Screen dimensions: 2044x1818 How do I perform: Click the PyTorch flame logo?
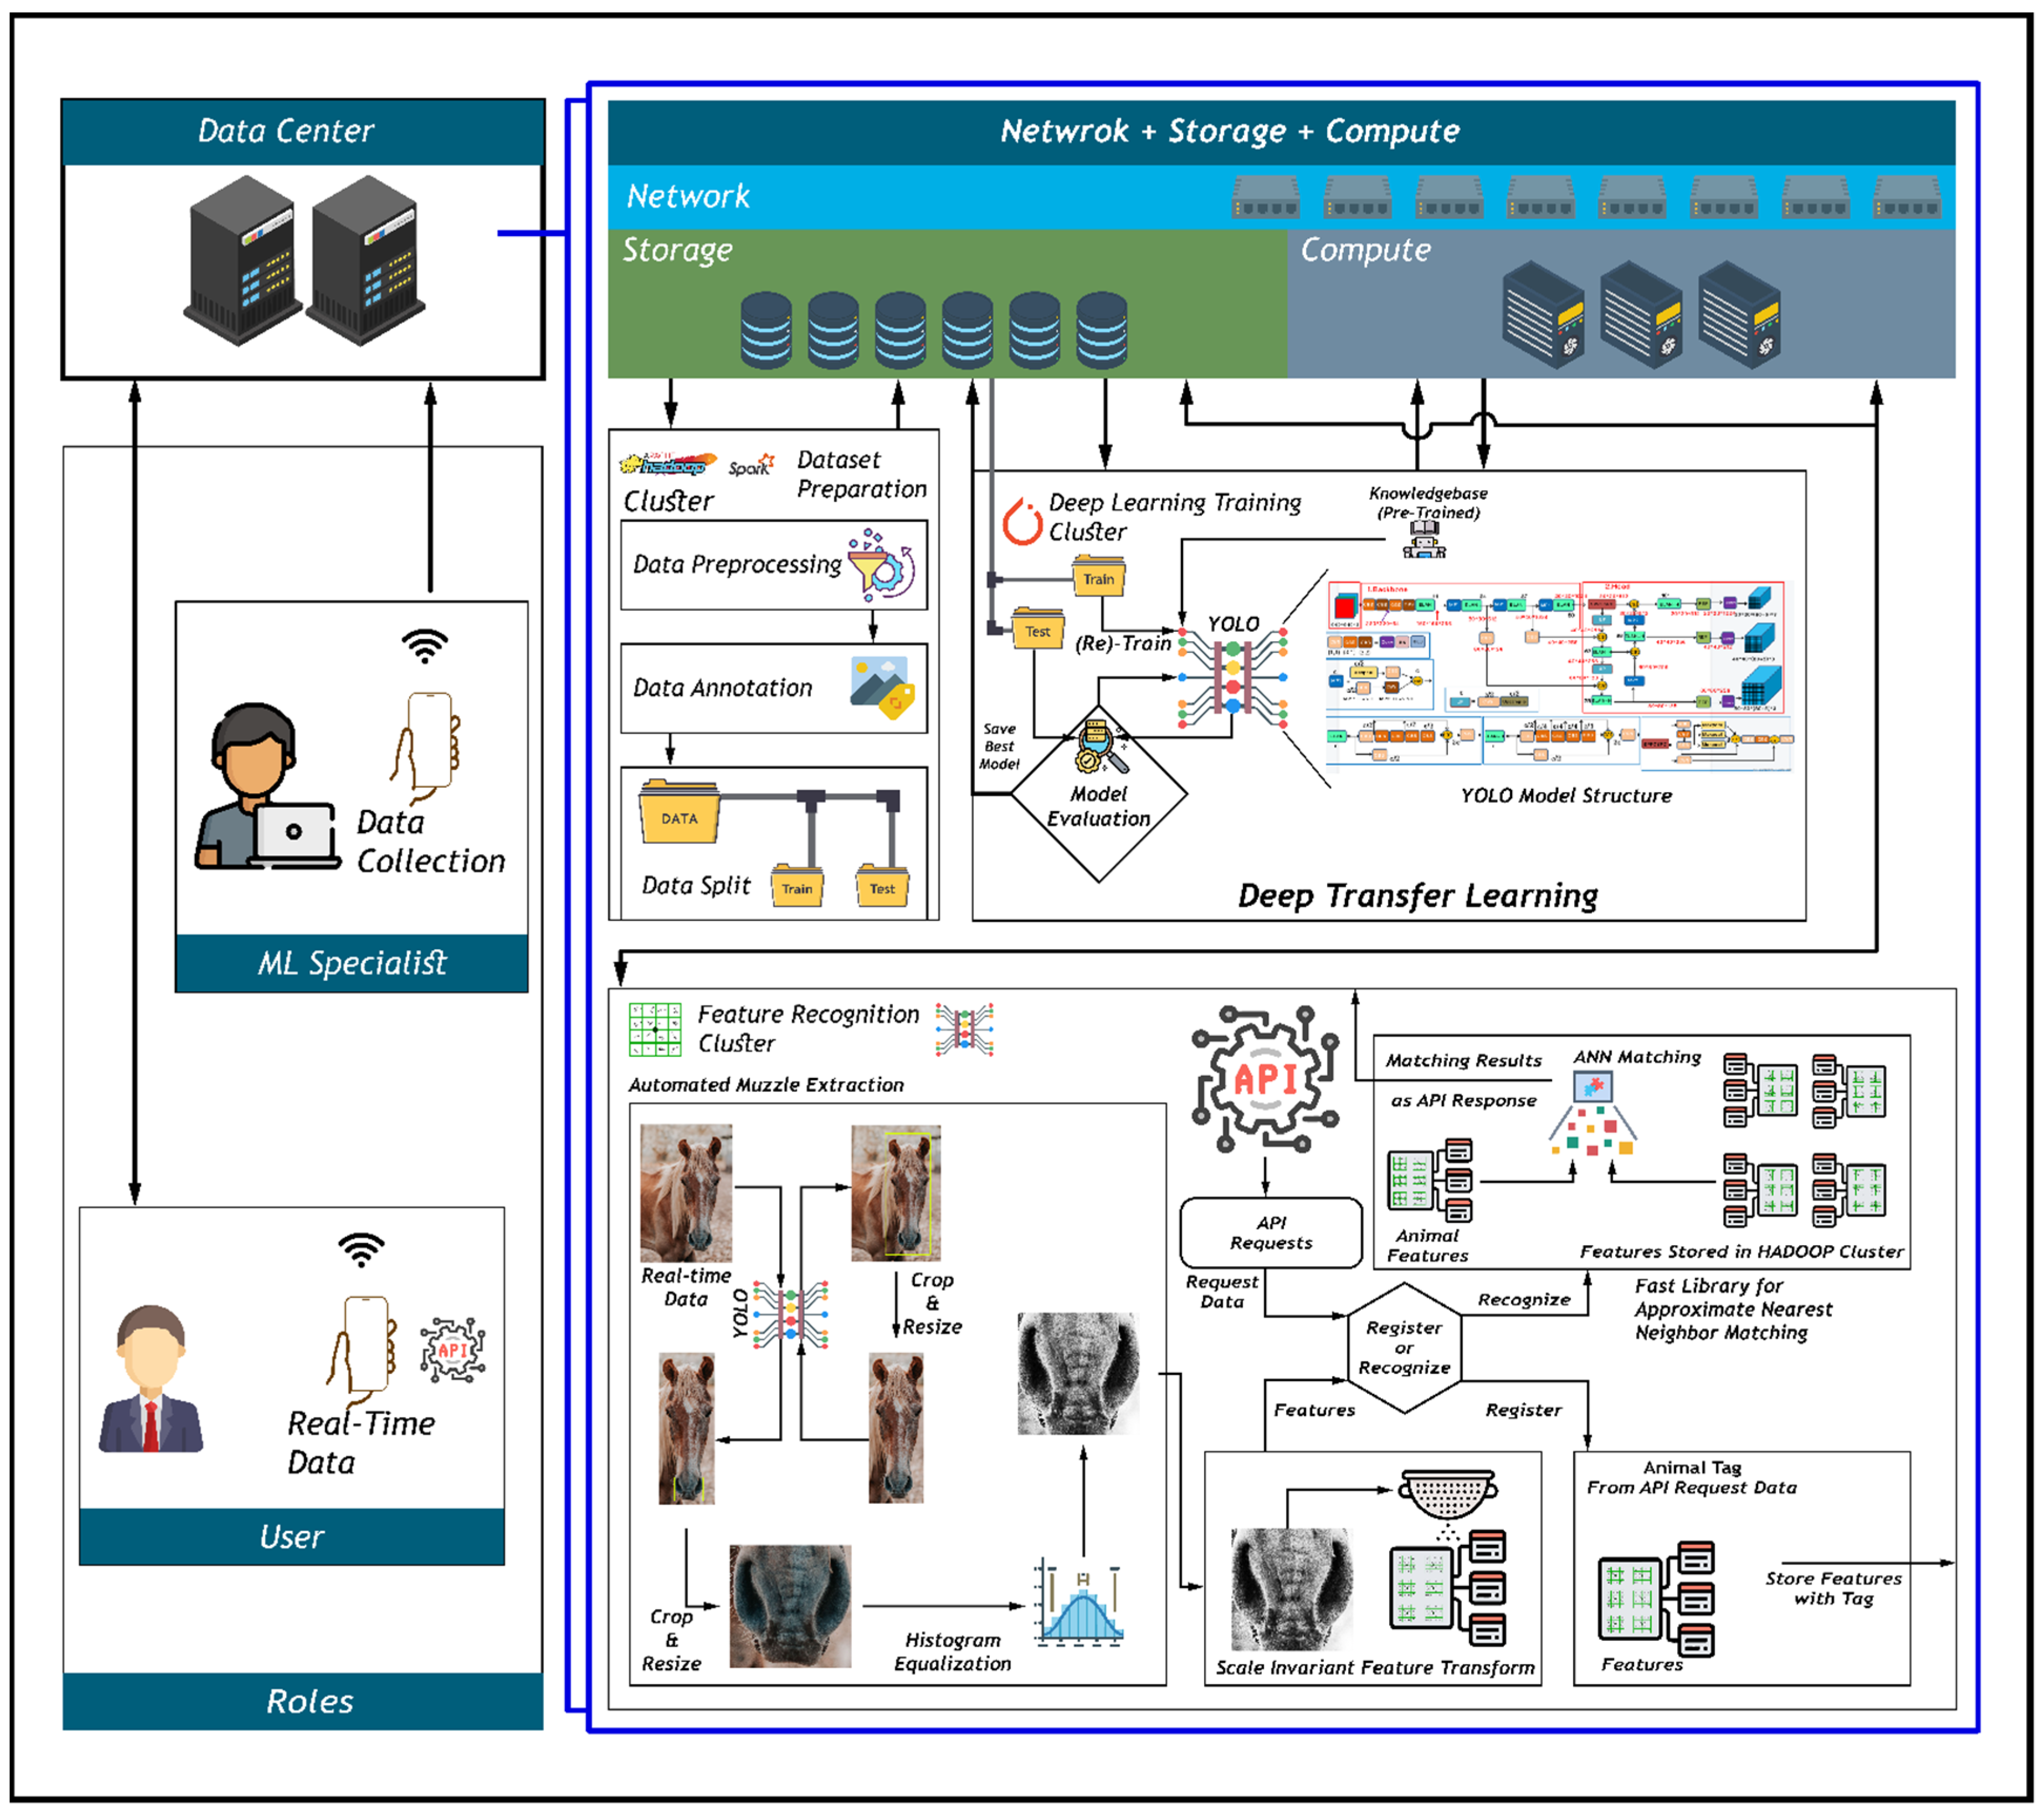[x=1022, y=521]
